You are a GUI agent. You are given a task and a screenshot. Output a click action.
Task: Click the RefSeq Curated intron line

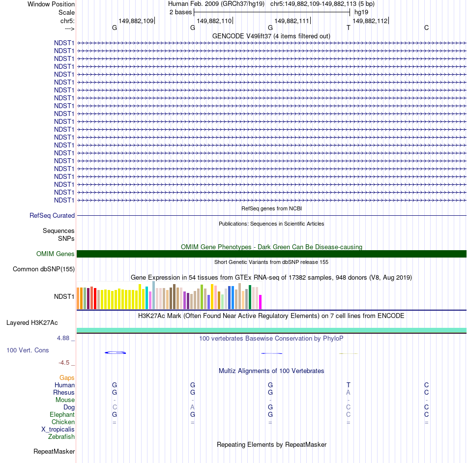click(x=272, y=215)
